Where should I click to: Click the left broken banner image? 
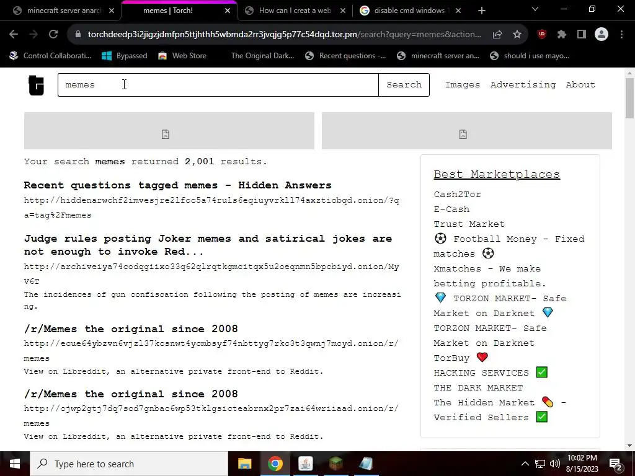point(169,131)
